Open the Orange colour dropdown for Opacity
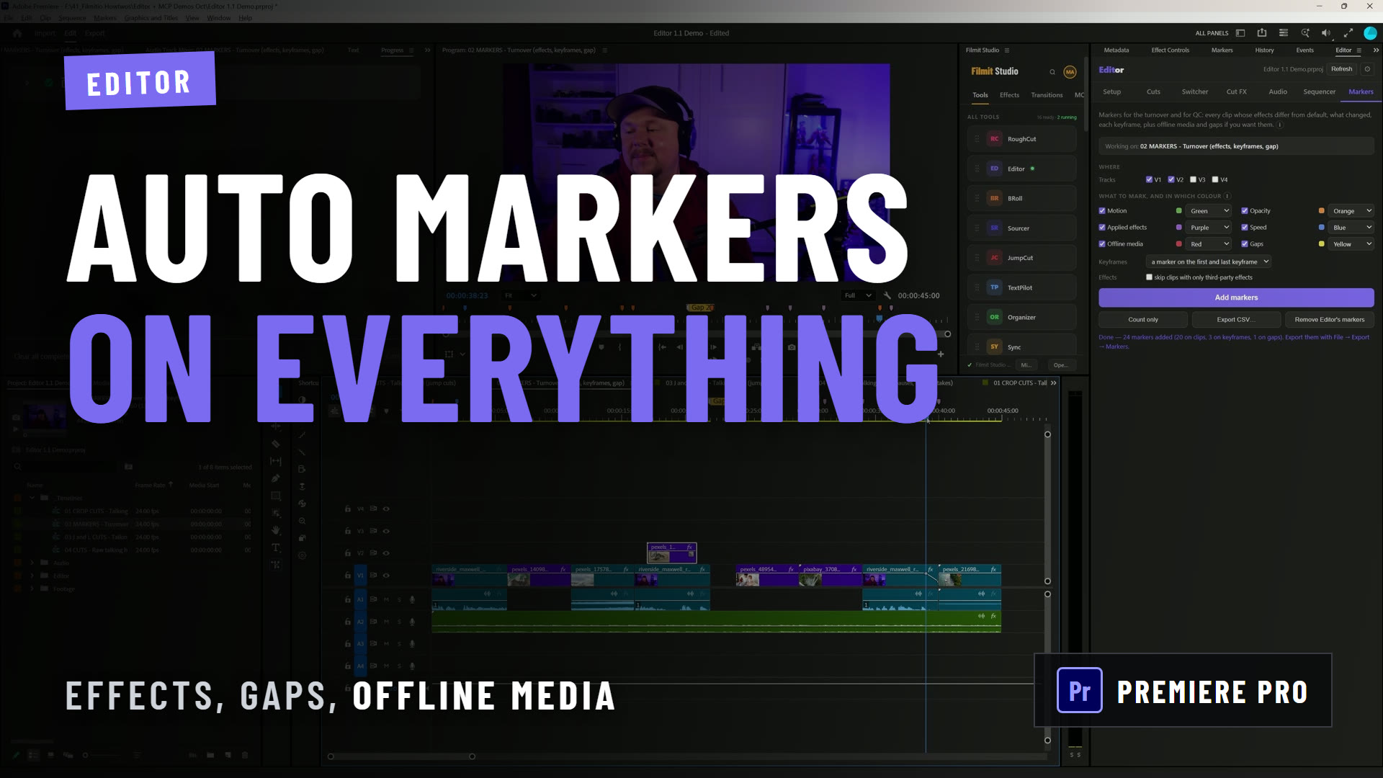The image size is (1383, 778). (x=1351, y=211)
